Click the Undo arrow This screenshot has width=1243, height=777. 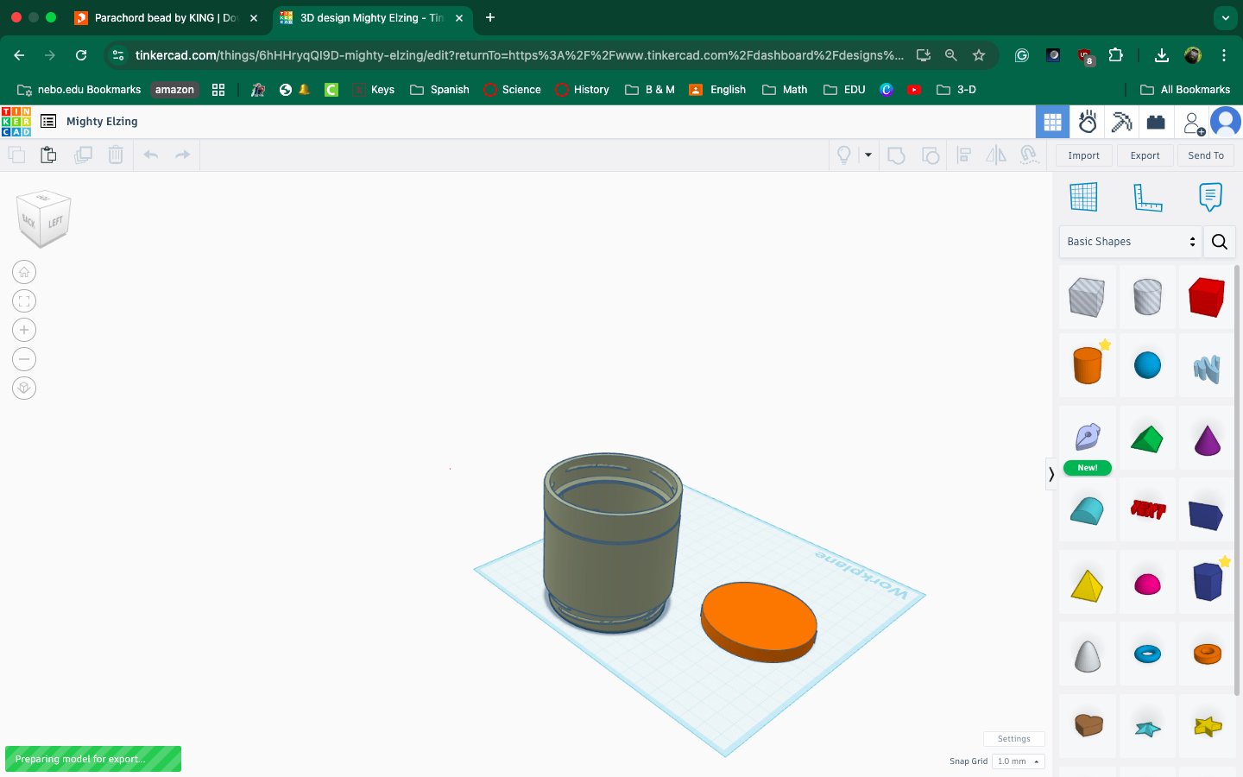151,155
